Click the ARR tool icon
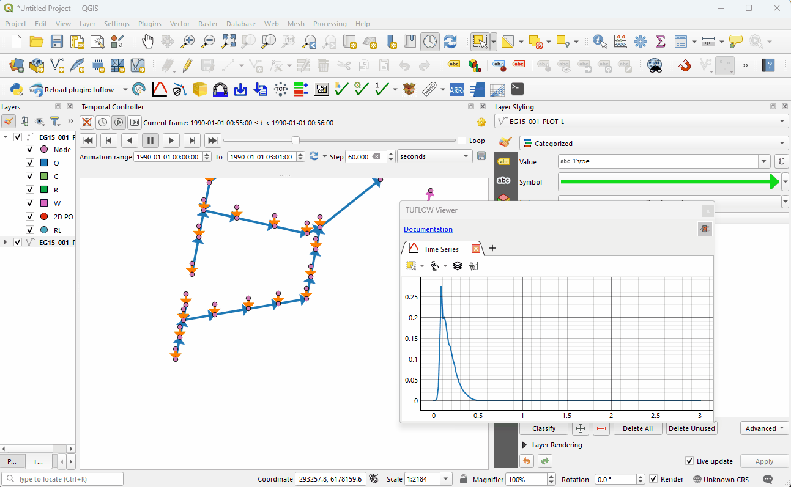The image size is (791, 487). [x=456, y=89]
